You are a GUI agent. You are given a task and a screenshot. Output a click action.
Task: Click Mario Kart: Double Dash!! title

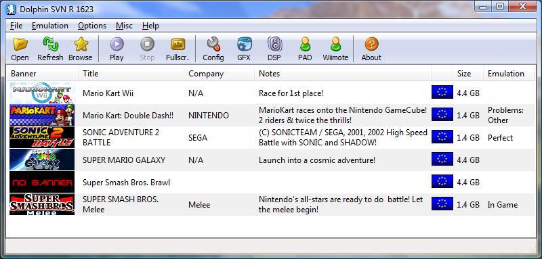[x=128, y=116]
